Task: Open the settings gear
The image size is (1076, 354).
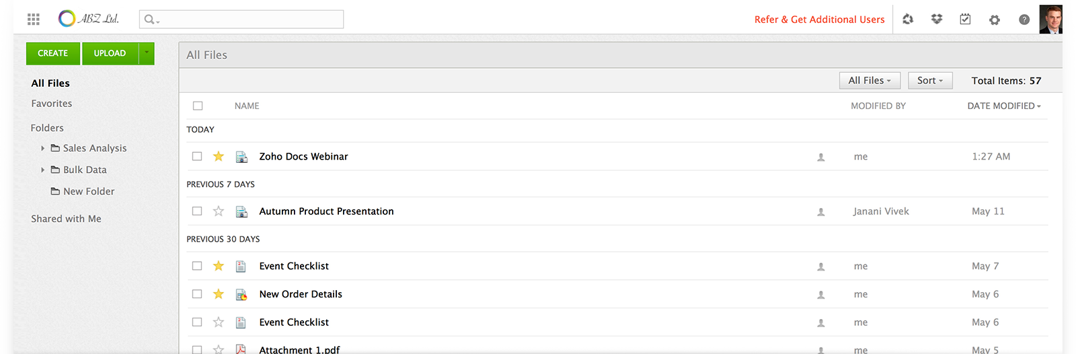Action: pyautogui.click(x=995, y=20)
